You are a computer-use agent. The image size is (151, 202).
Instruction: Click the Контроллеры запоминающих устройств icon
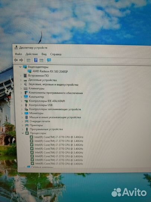click(x=26, y=109)
